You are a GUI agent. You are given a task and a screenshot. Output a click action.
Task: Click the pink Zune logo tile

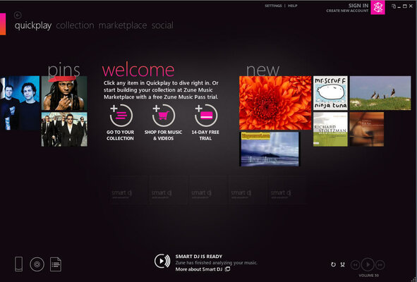(377, 8)
